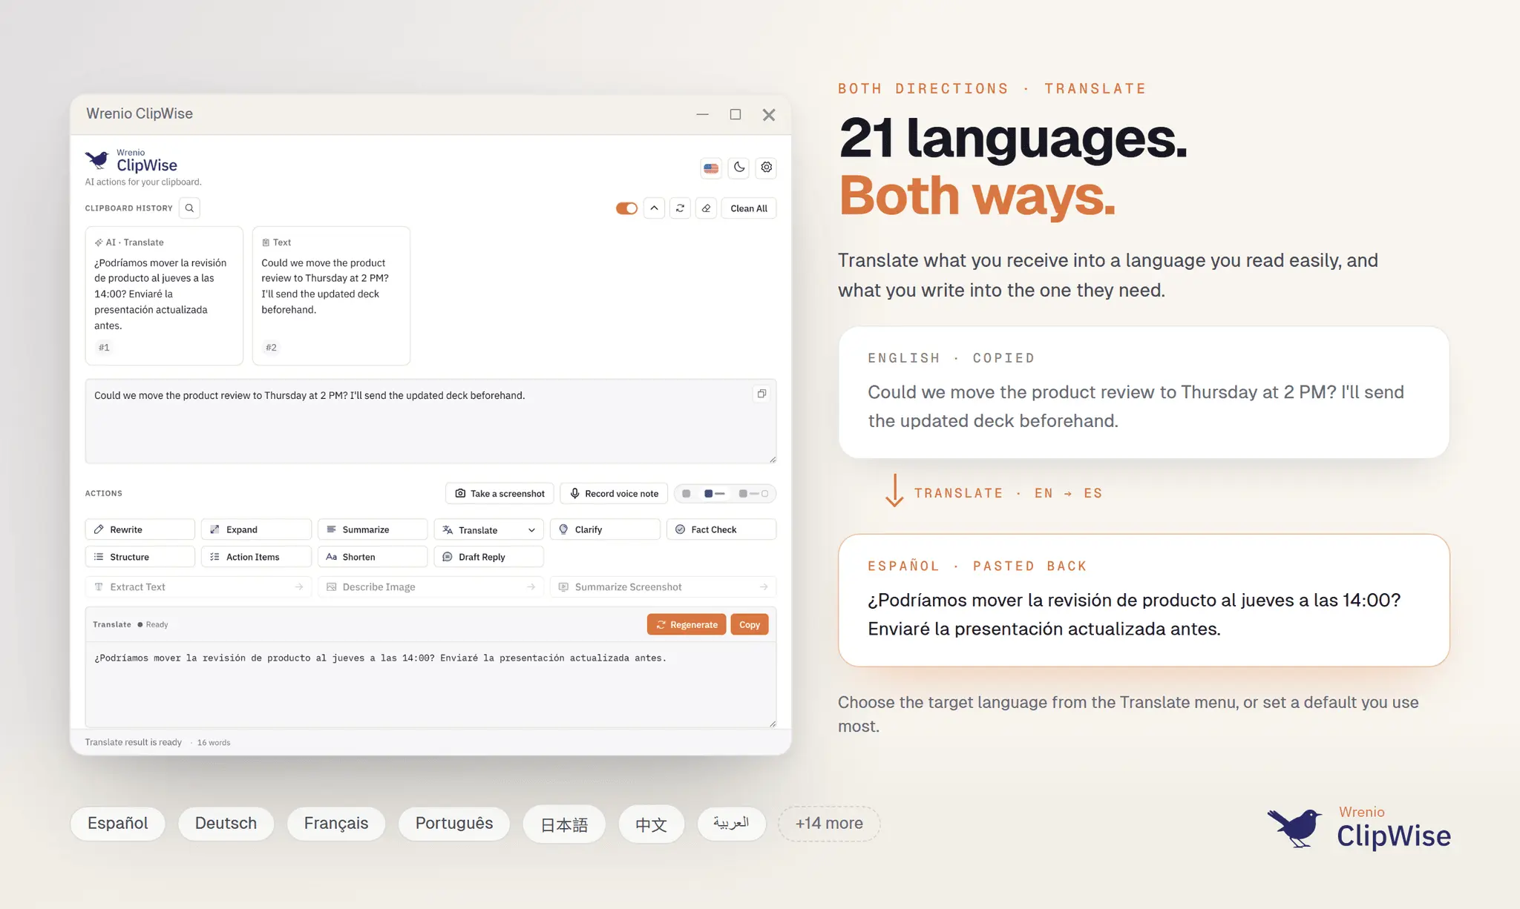Run the Shorten action
The image size is (1520, 909).
coord(373,557)
